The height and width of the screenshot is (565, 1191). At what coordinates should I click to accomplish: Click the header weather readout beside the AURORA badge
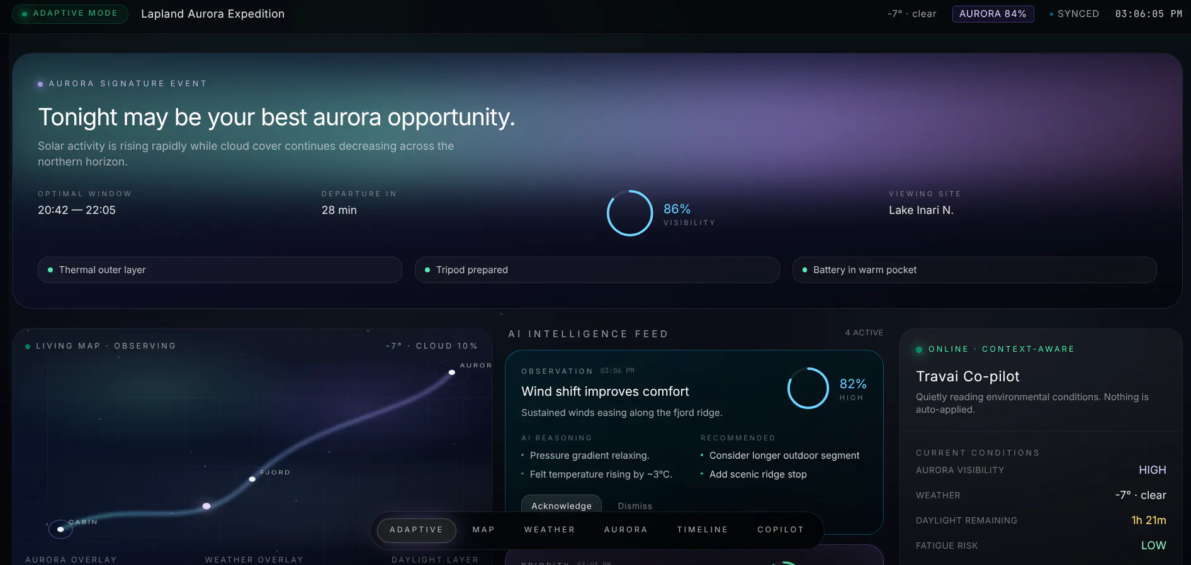click(x=912, y=14)
